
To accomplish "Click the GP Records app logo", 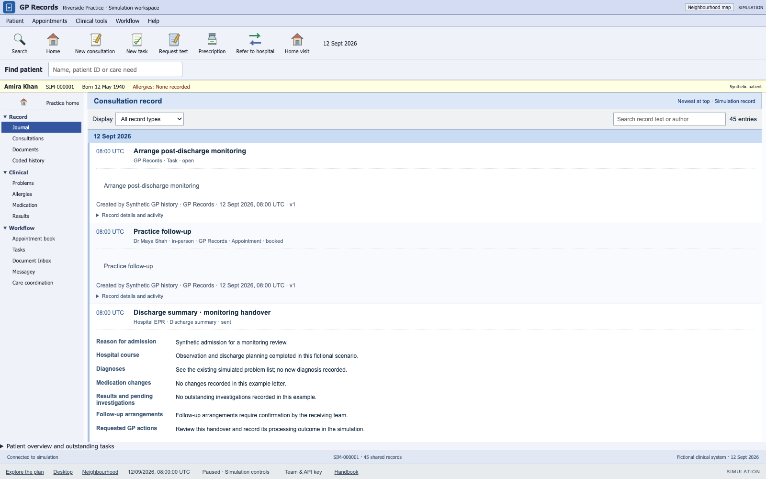I will click(9, 7).
